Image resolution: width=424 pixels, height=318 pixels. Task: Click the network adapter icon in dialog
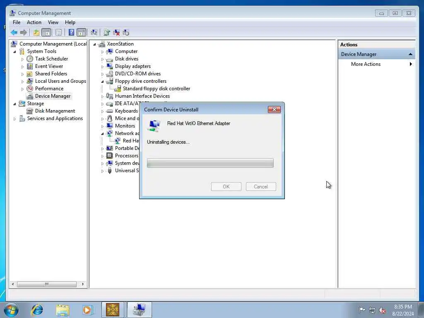(x=154, y=126)
